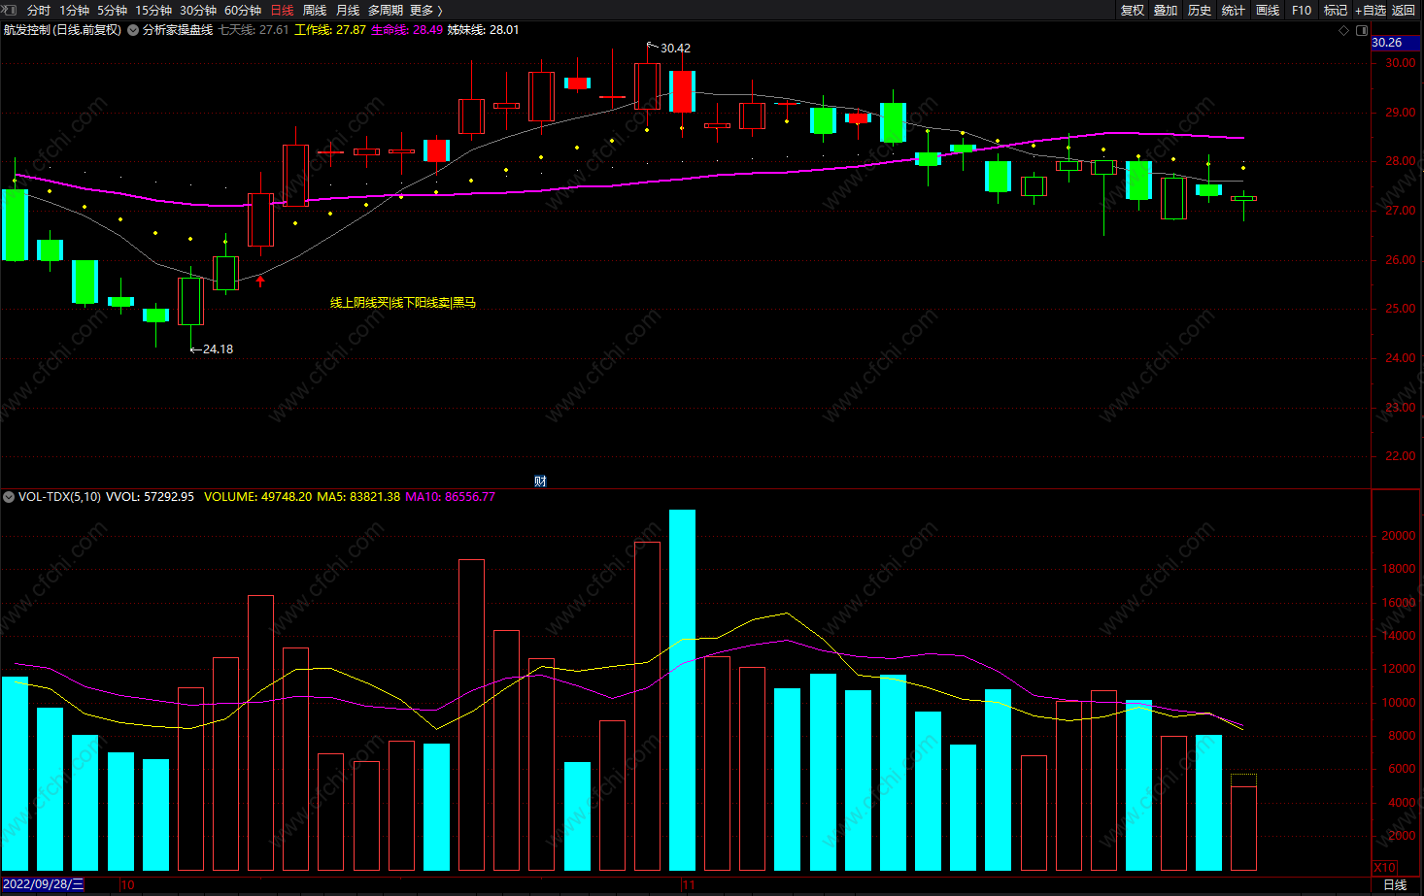Select the 5分钟 period
This screenshot has width=1424, height=896.
(112, 10)
